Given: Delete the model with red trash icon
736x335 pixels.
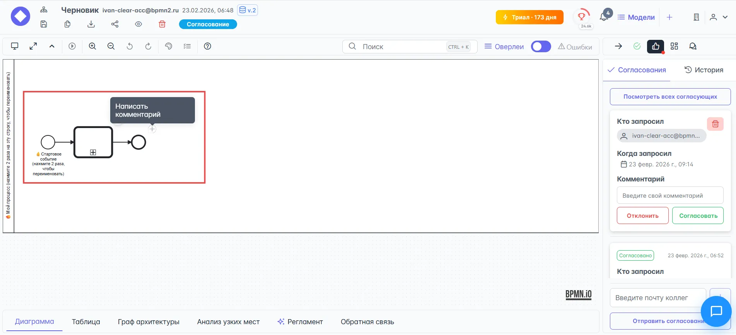Looking at the screenshot, I should pos(162,24).
